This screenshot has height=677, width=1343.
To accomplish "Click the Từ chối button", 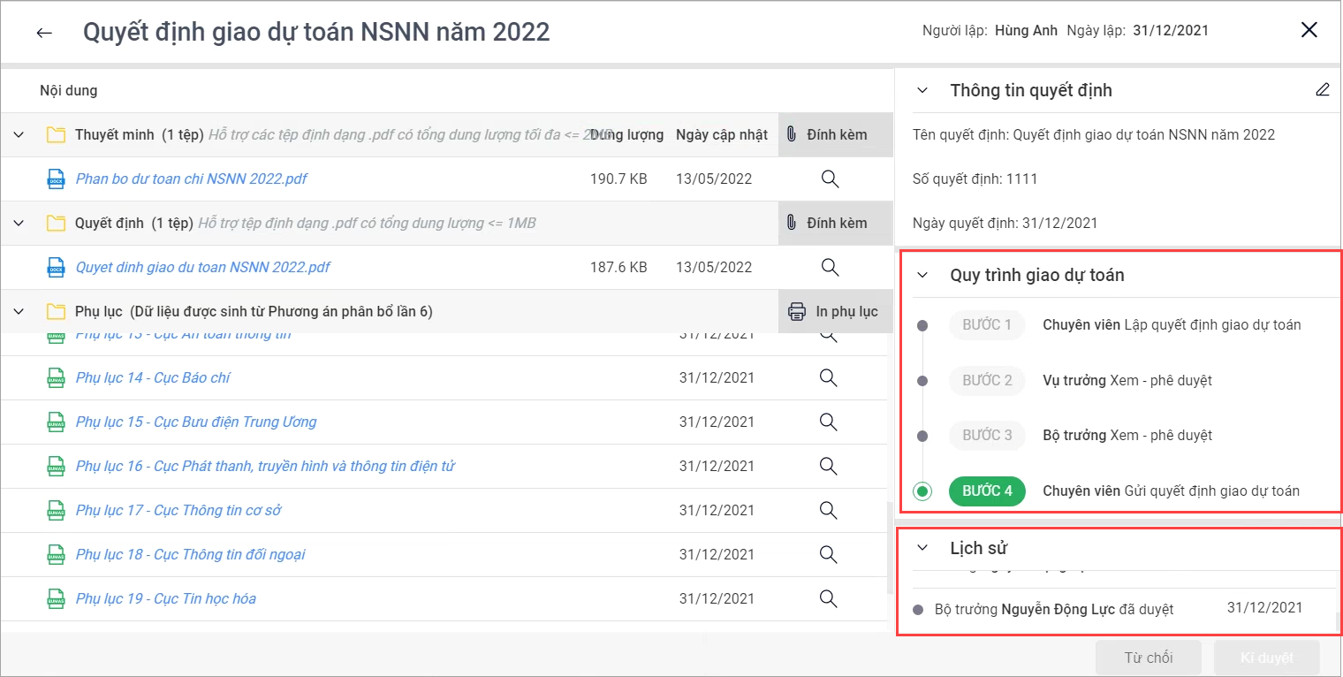I will 1148,658.
